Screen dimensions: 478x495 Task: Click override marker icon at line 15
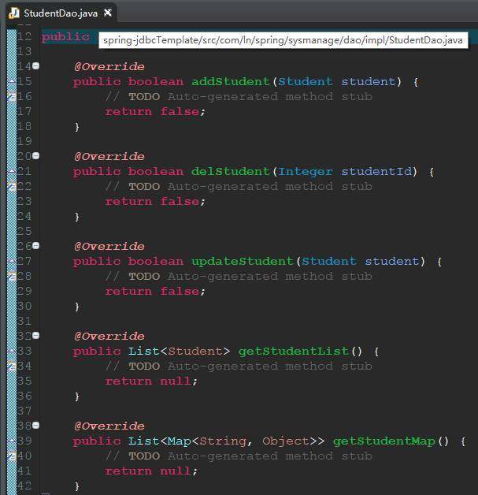(x=12, y=81)
